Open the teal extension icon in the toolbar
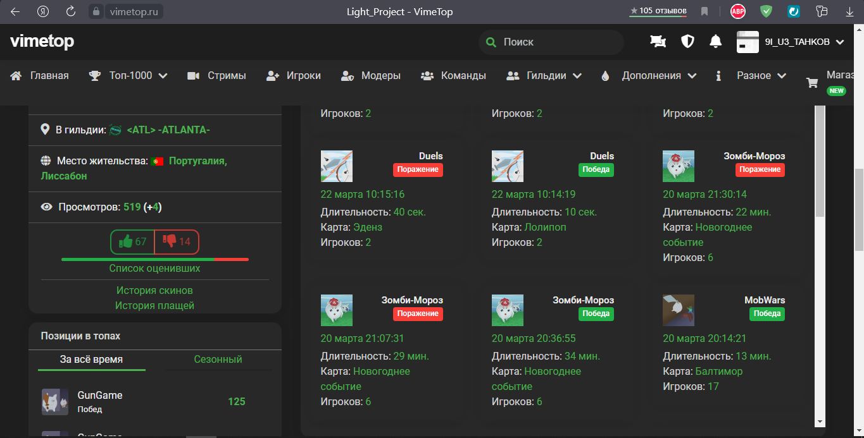The height and width of the screenshot is (438, 864). [794, 11]
